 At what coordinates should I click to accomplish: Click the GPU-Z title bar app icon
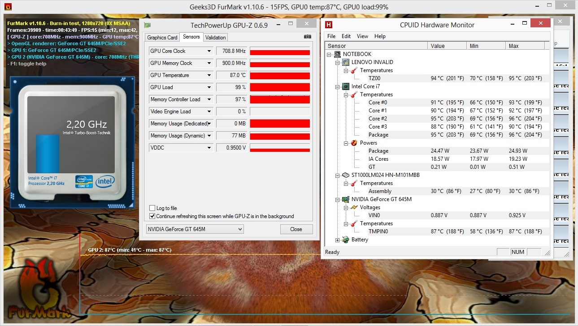[x=147, y=25]
